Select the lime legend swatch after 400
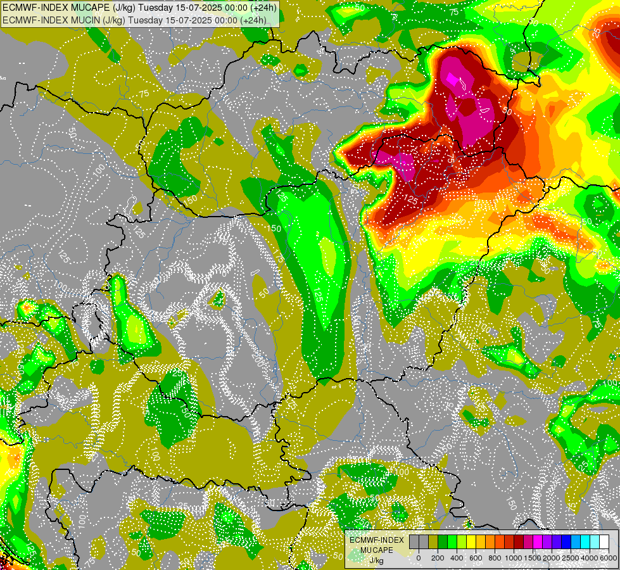This screenshot has width=620, height=570. (462, 541)
